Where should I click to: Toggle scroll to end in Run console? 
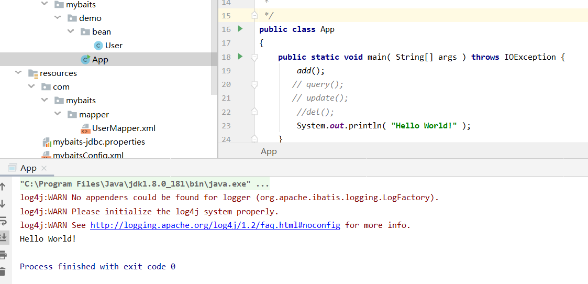[x=3, y=237]
